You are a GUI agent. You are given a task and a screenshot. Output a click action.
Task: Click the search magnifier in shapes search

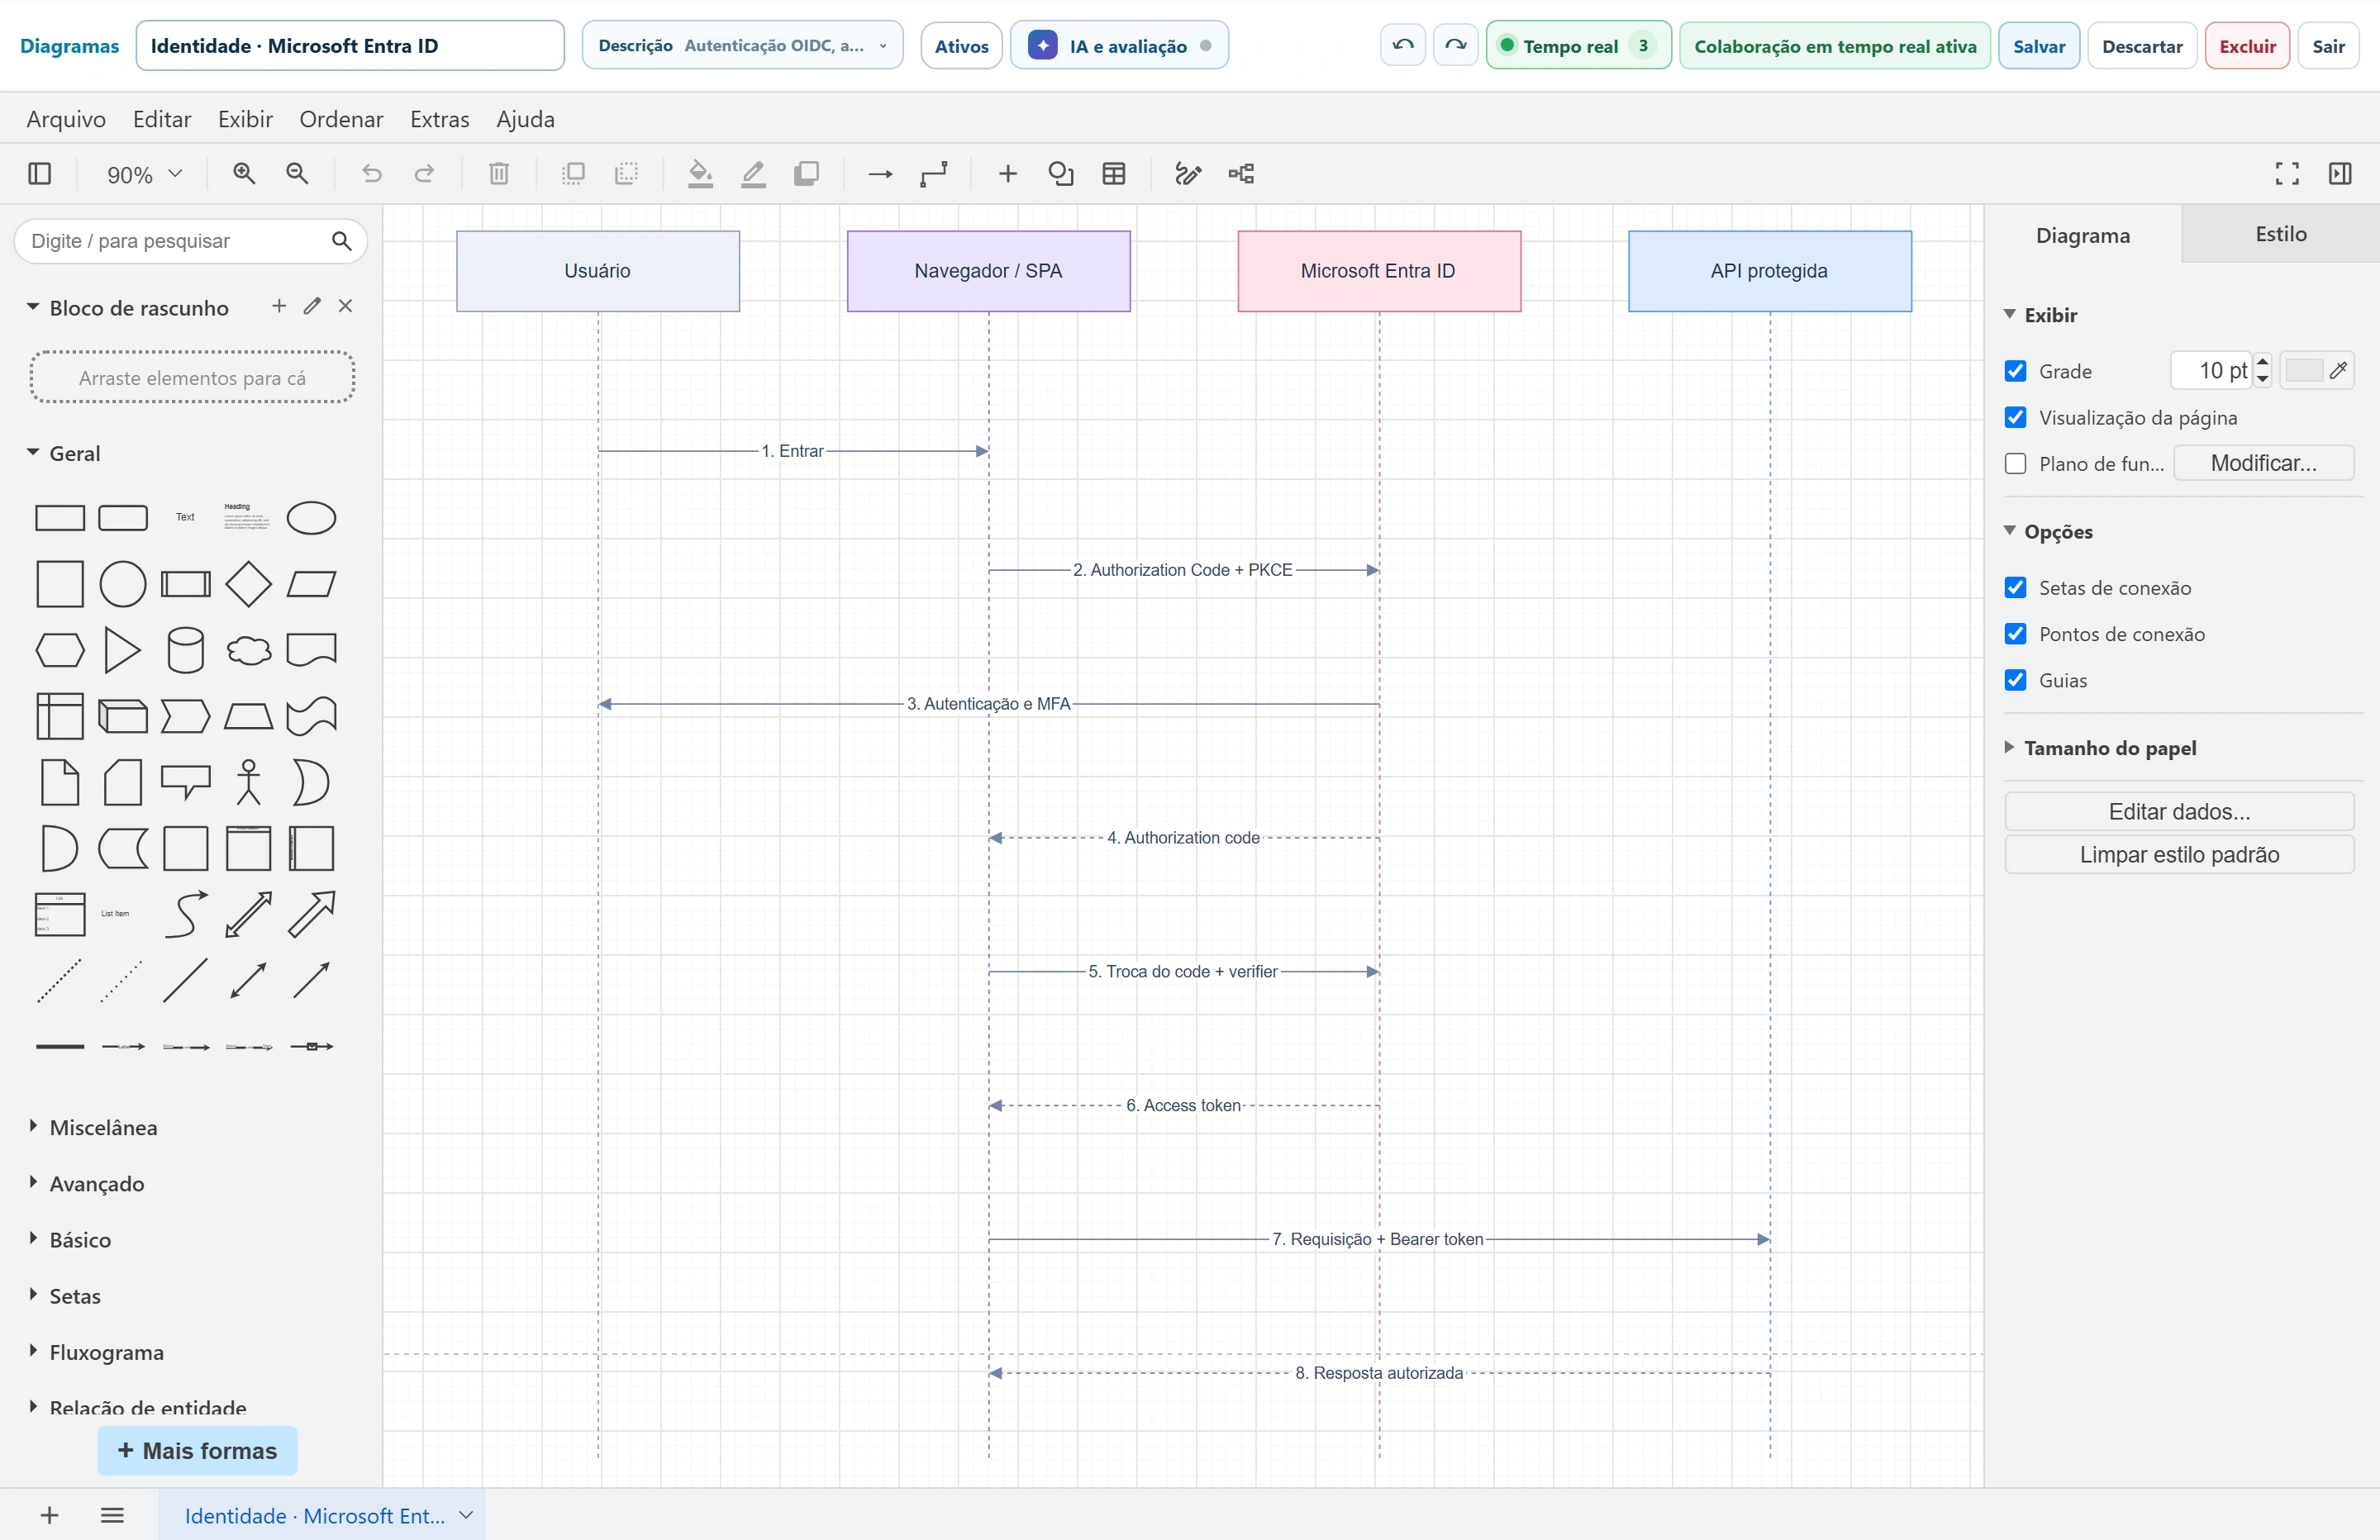(341, 241)
